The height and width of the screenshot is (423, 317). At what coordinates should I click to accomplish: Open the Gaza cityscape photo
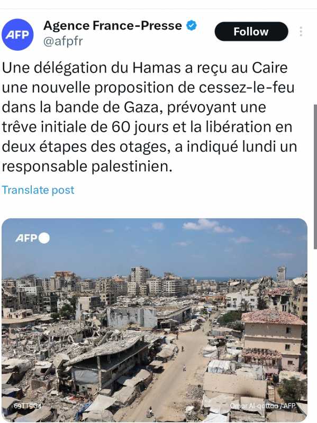(155, 320)
